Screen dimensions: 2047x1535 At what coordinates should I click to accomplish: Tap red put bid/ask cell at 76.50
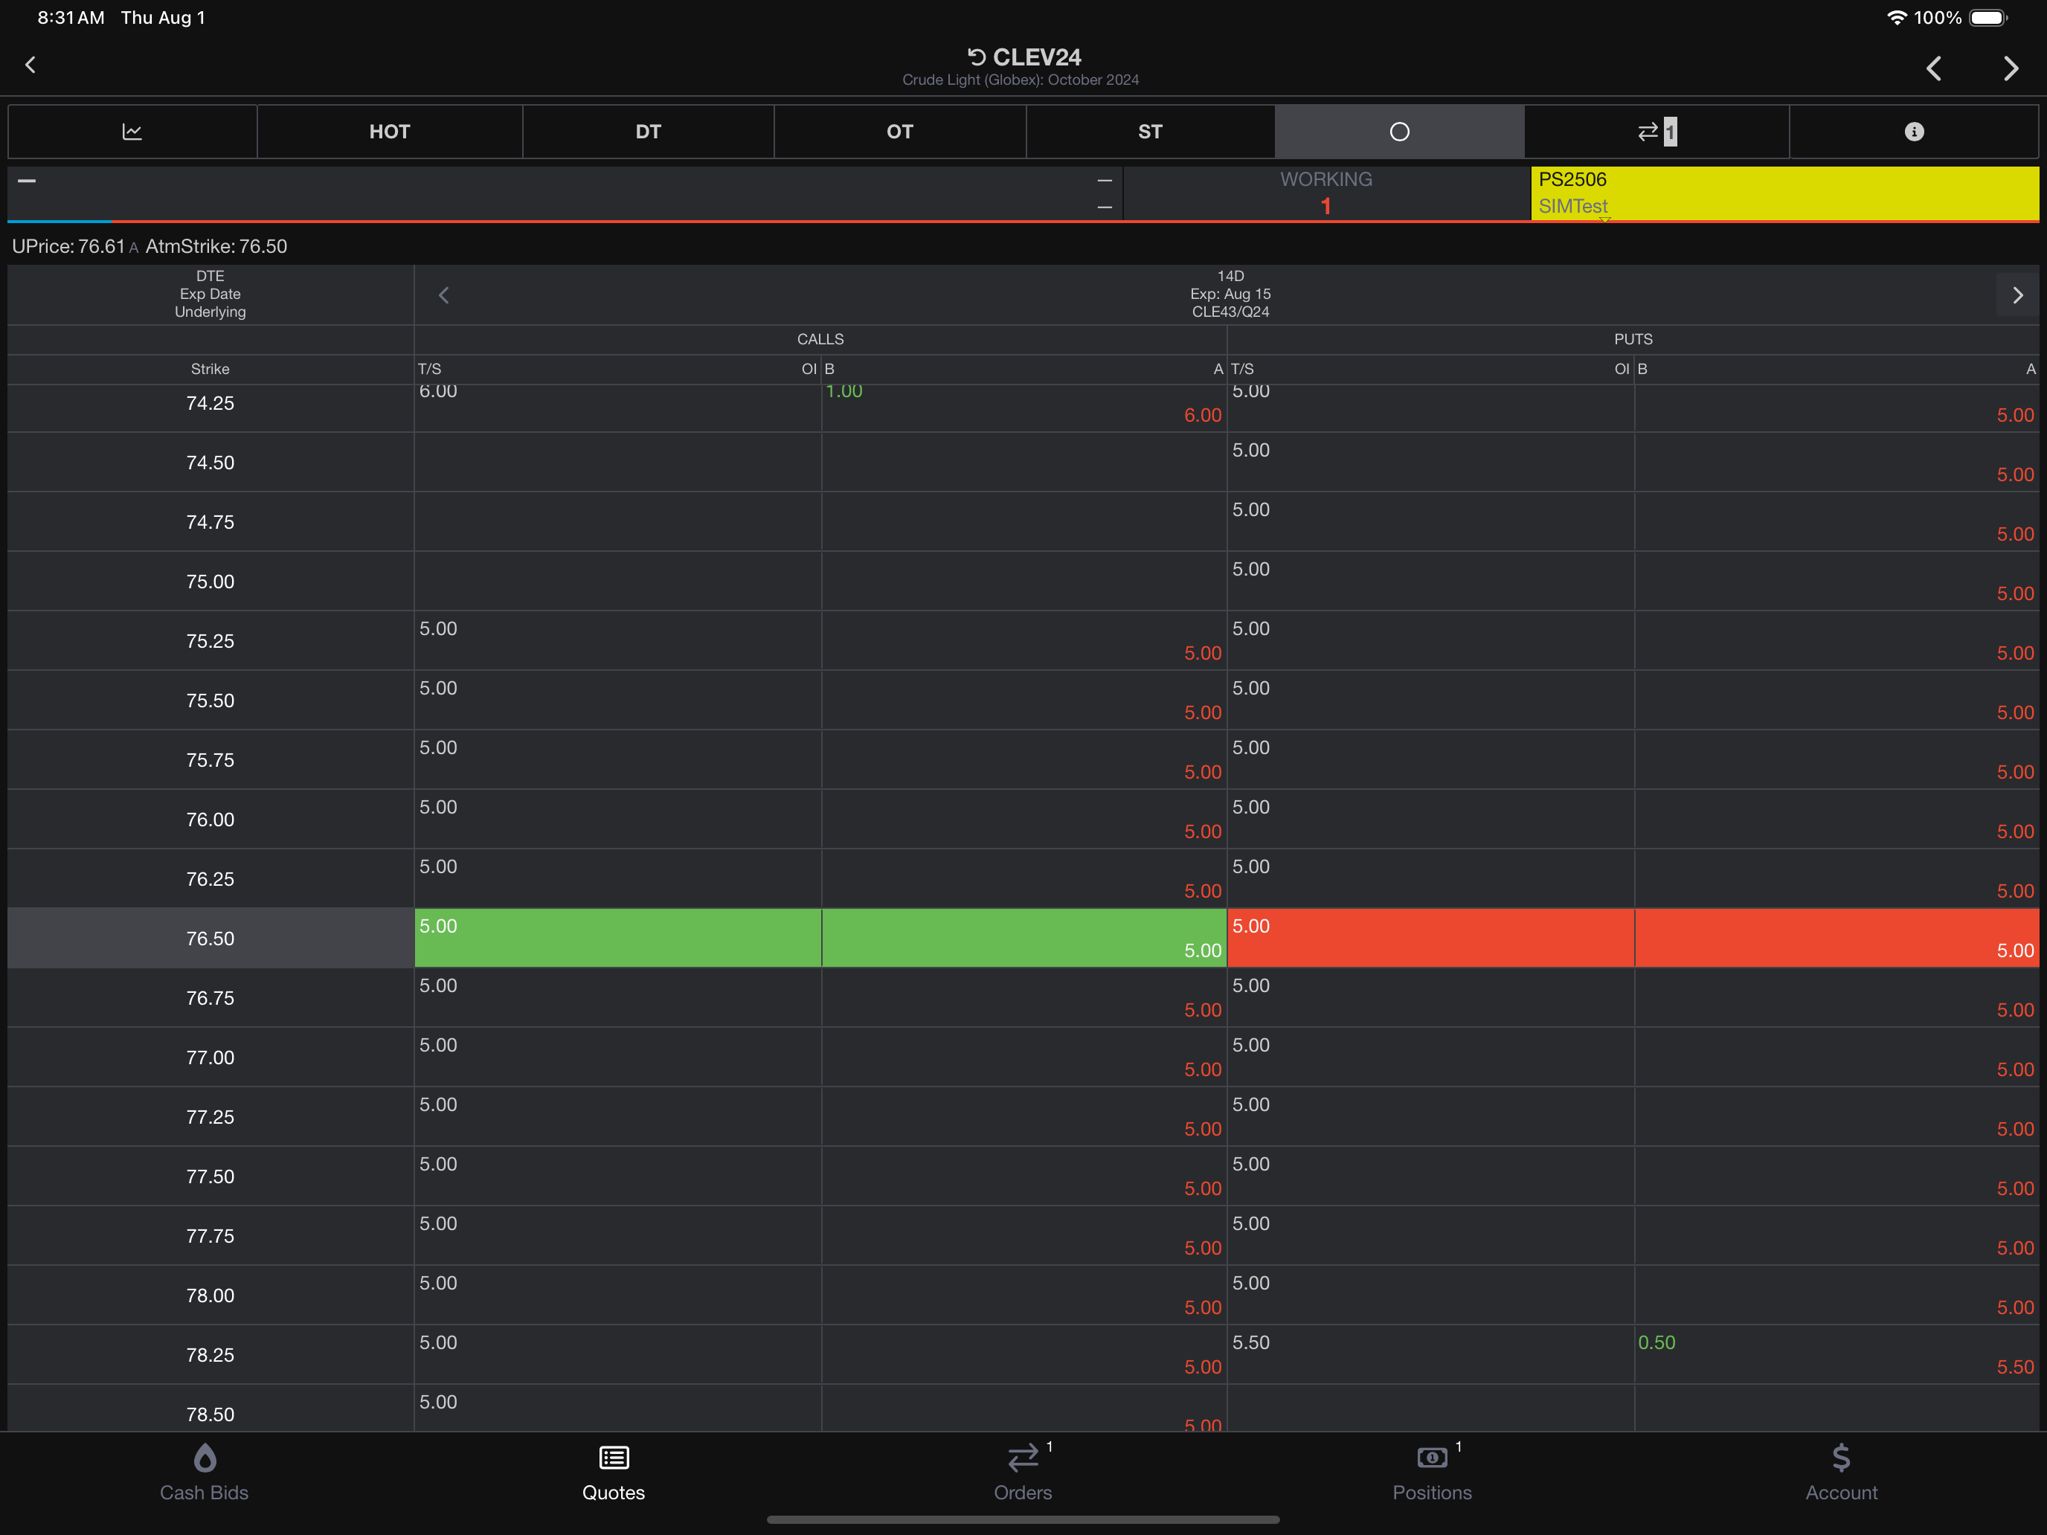(1837, 939)
